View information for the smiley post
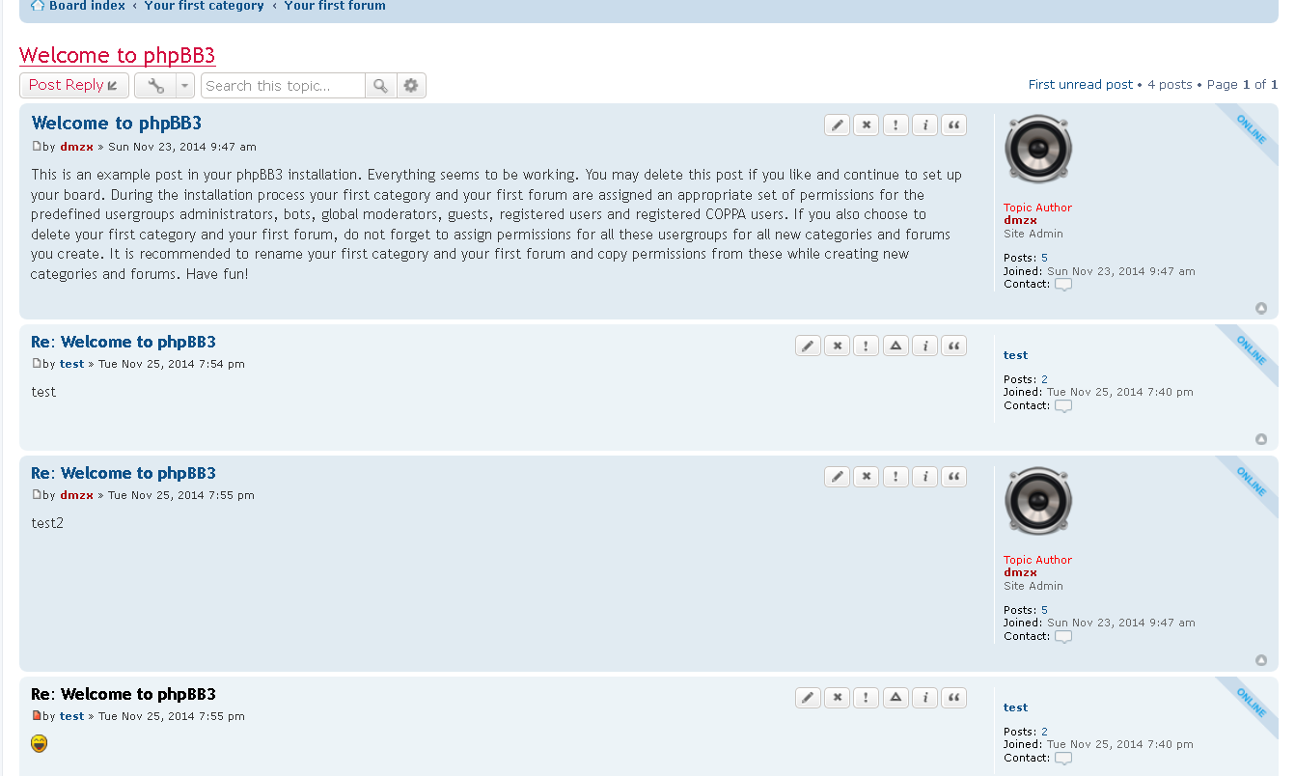 pos(924,698)
